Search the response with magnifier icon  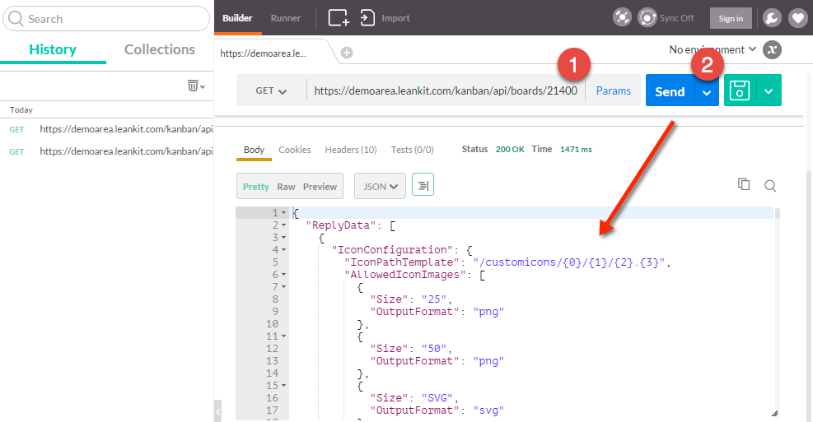click(x=770, y=185)
